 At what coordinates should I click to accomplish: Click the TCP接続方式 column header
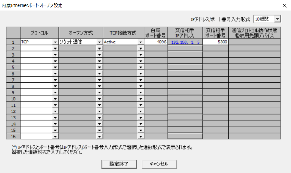pos(124,33)
